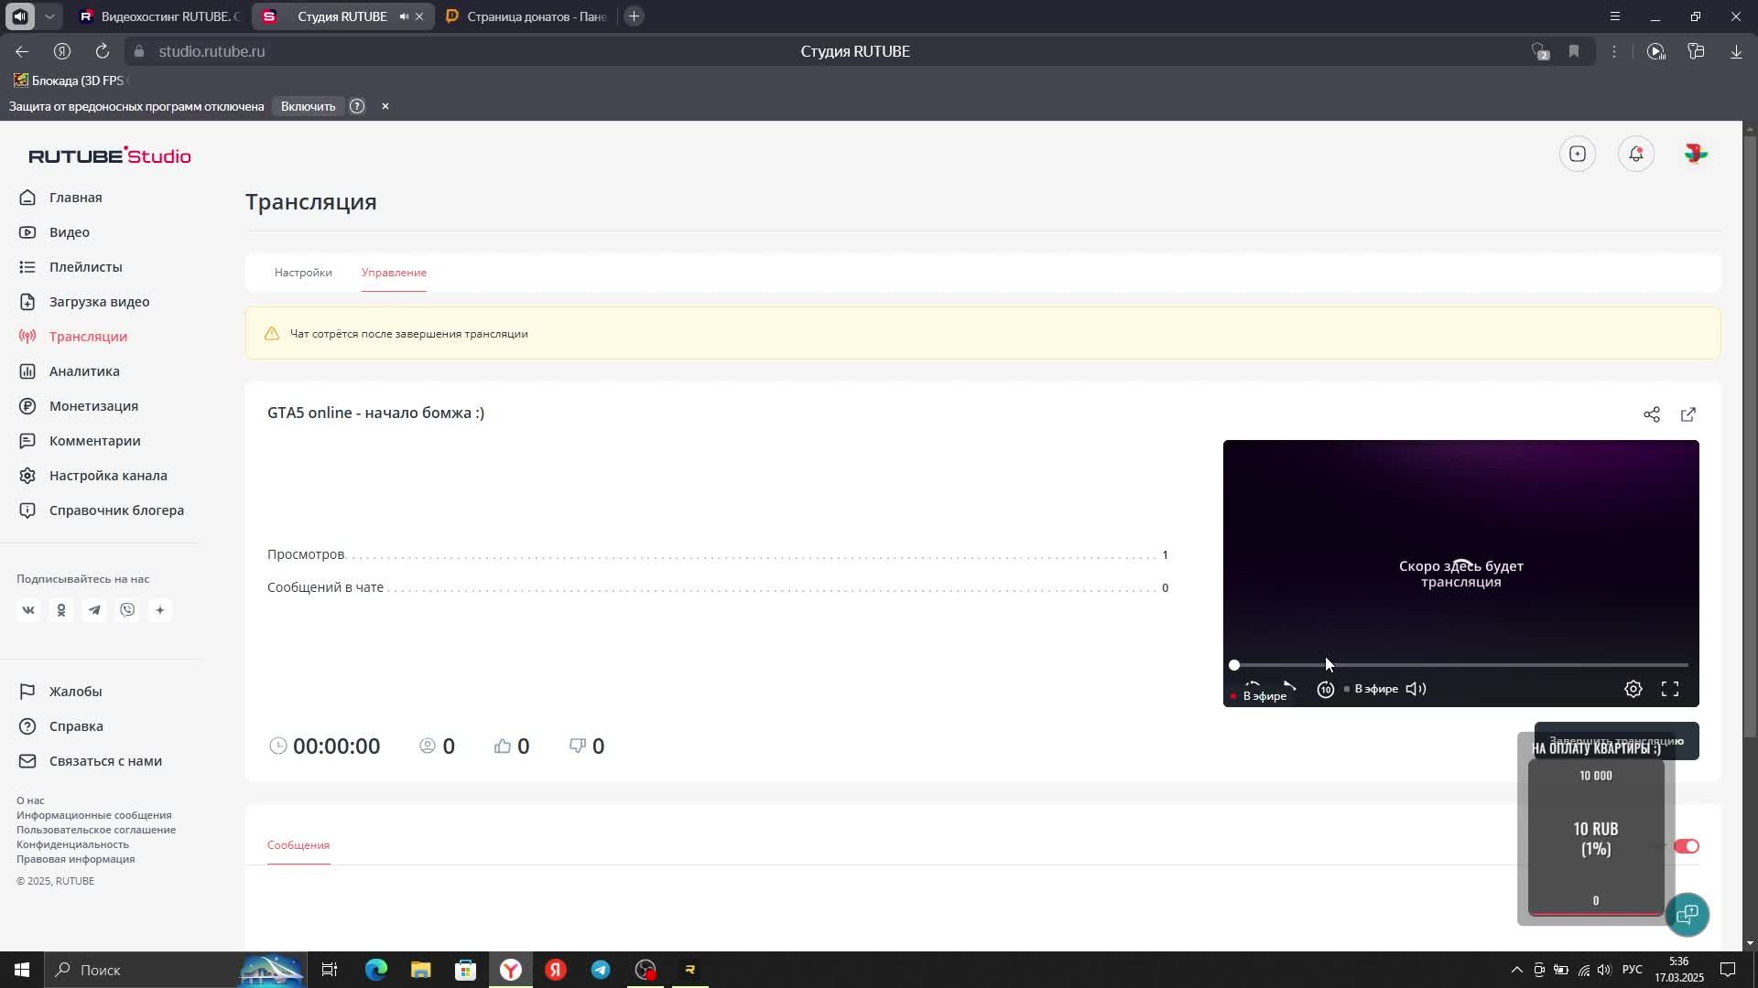Open the tab list dropdown chevron
Viewport: 1758px width, 988px height.
point(50,16)
